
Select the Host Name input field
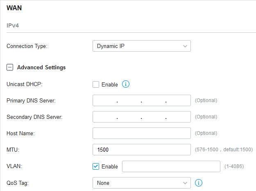coord(142,133)
